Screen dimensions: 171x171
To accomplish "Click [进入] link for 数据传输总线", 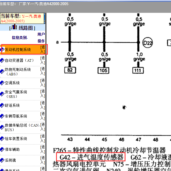I will click(42, 127).
